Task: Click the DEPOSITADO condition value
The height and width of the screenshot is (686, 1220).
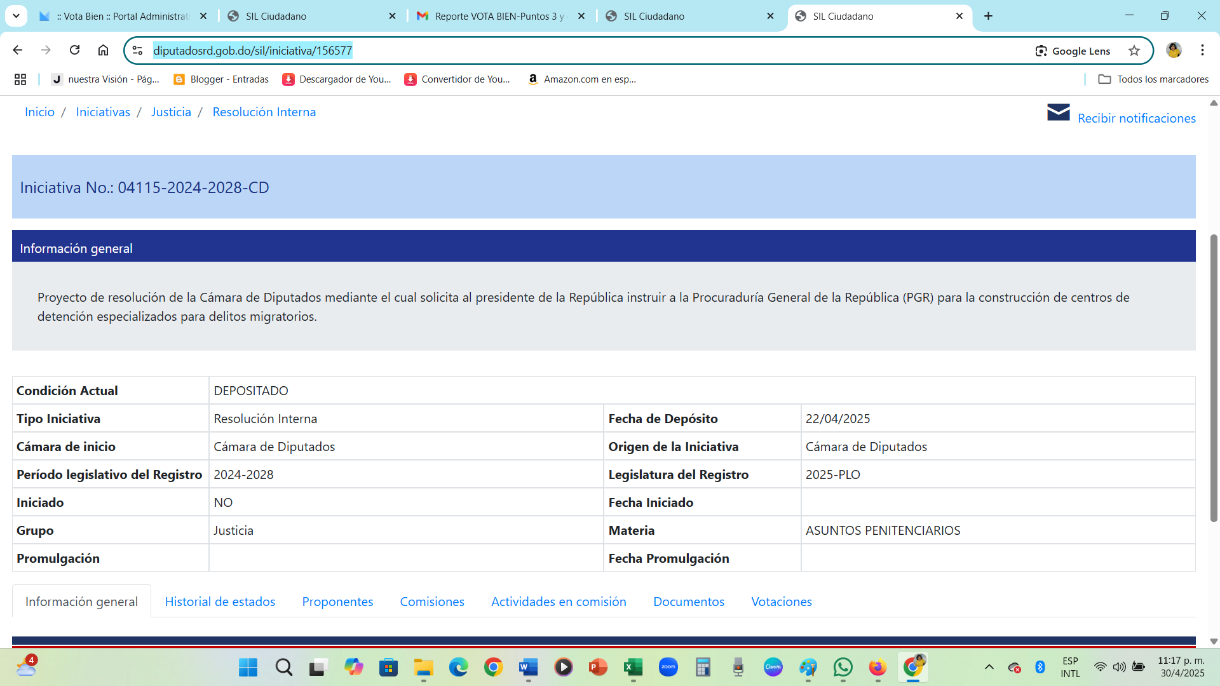Action: tap(251, 391)
